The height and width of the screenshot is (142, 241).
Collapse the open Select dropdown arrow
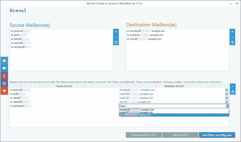227,106
